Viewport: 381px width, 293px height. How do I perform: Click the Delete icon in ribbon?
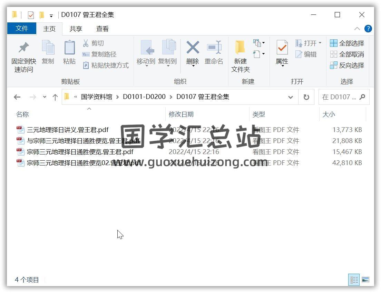[193, 48]
